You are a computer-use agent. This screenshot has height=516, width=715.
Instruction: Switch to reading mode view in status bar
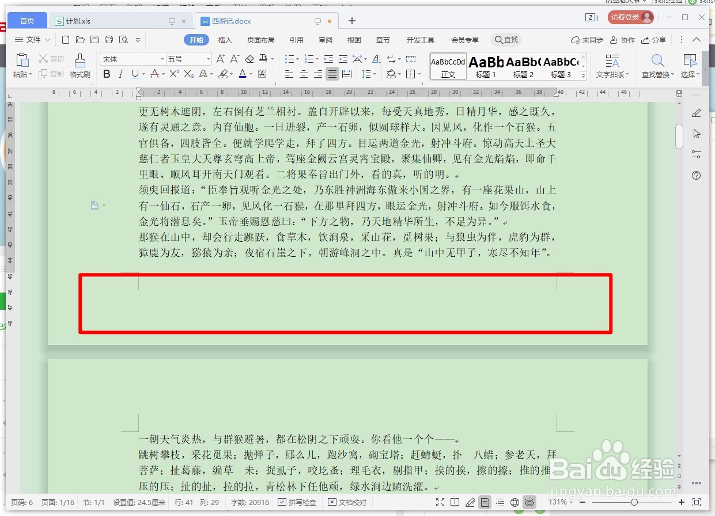[x=455, y=502]
